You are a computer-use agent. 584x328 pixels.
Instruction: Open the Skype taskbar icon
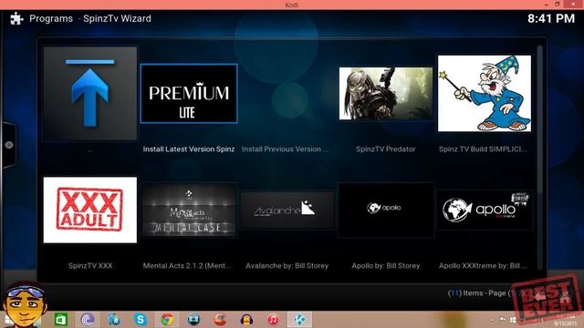141,320
